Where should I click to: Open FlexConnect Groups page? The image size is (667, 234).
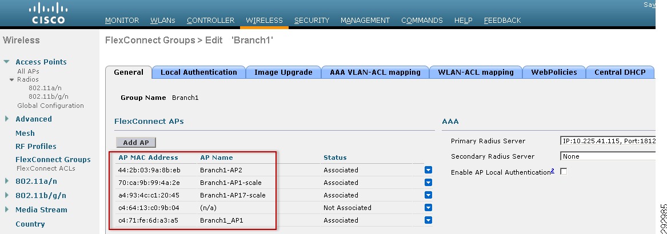click(x=53, y=159)
